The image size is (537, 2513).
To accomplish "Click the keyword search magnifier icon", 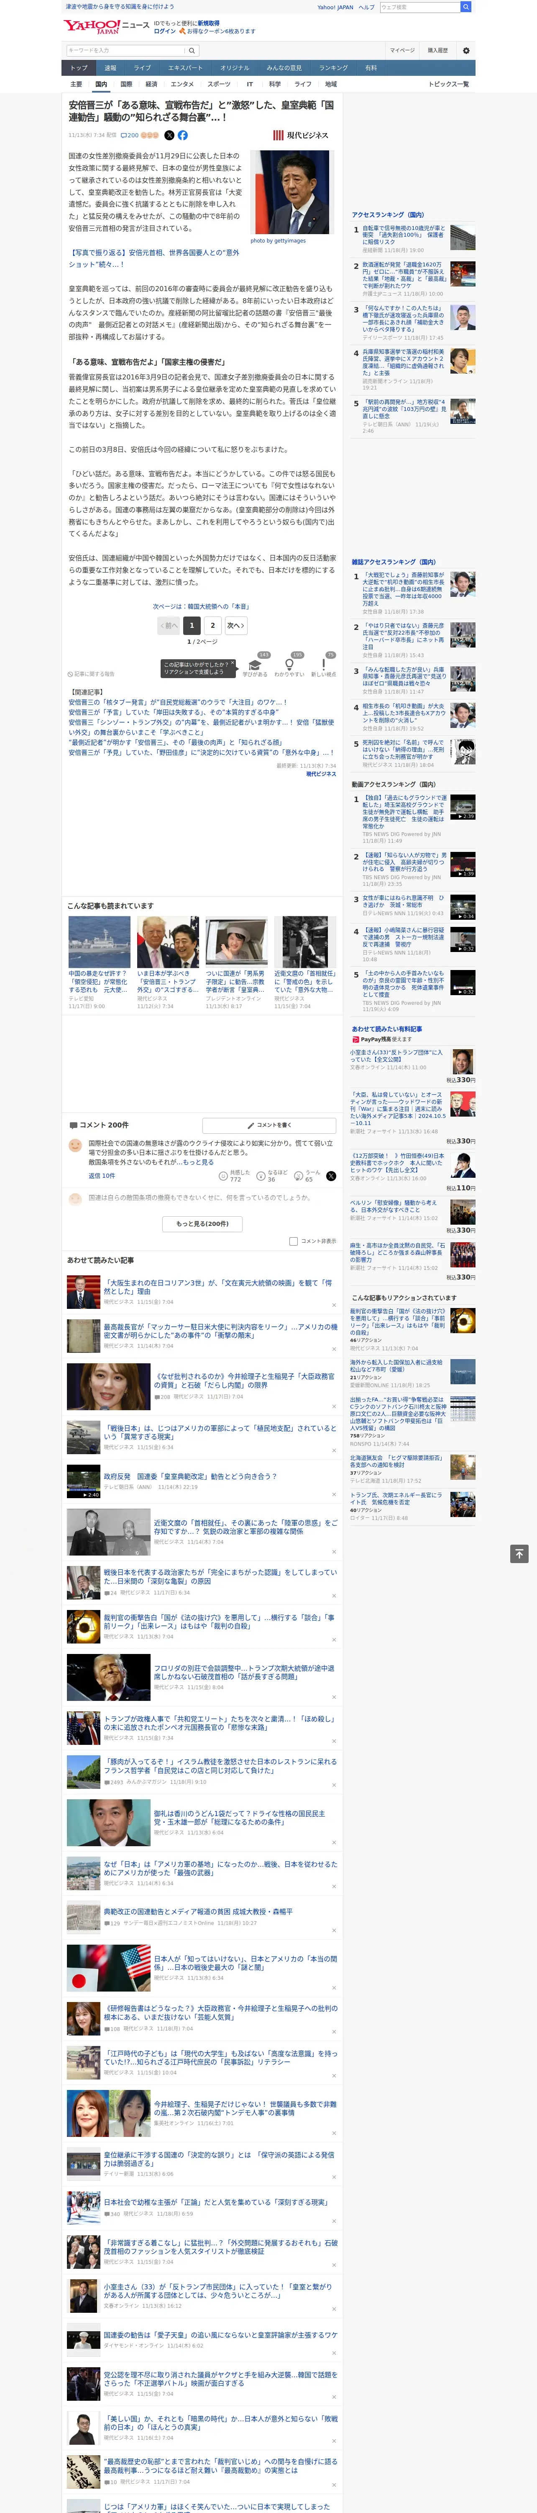I will tap(192, 51).
